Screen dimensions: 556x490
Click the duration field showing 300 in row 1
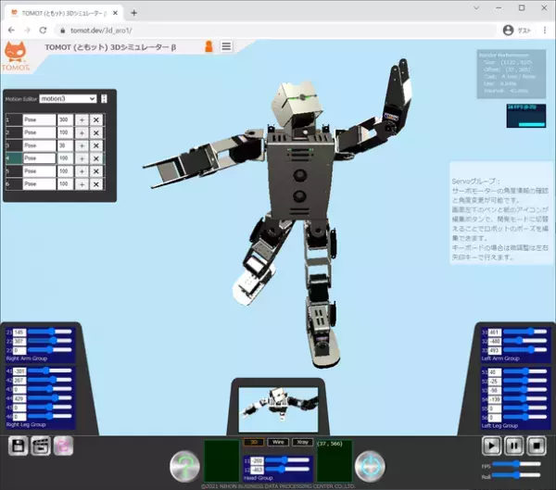(x=65, y=119)
